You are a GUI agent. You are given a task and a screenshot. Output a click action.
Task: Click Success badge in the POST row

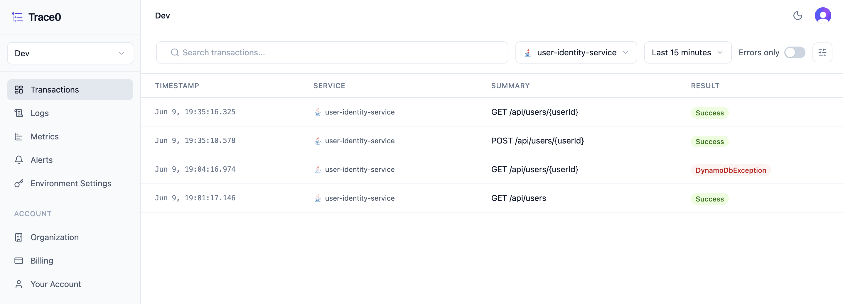(709, 141)
